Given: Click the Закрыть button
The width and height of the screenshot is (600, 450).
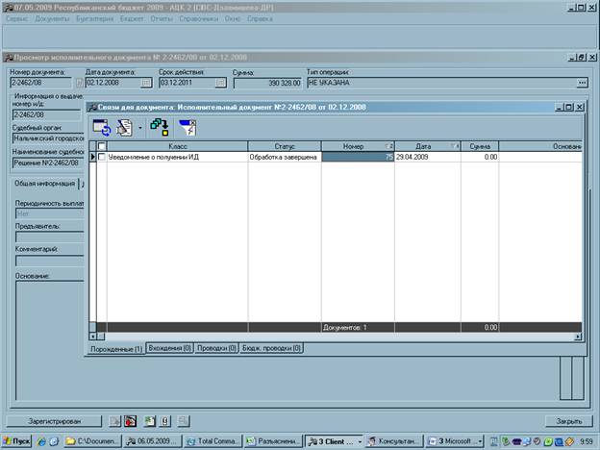Looking at the screenshot, I should pos(568,421).
